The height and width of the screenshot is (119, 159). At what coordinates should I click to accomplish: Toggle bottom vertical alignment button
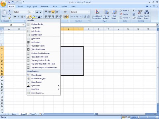[53, 12]
